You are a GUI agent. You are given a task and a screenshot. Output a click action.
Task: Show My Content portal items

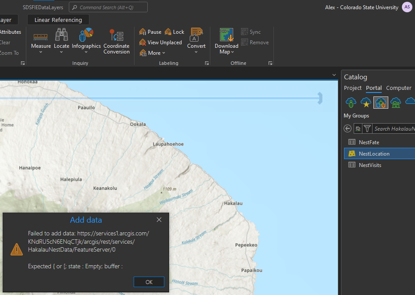[351, 103]
